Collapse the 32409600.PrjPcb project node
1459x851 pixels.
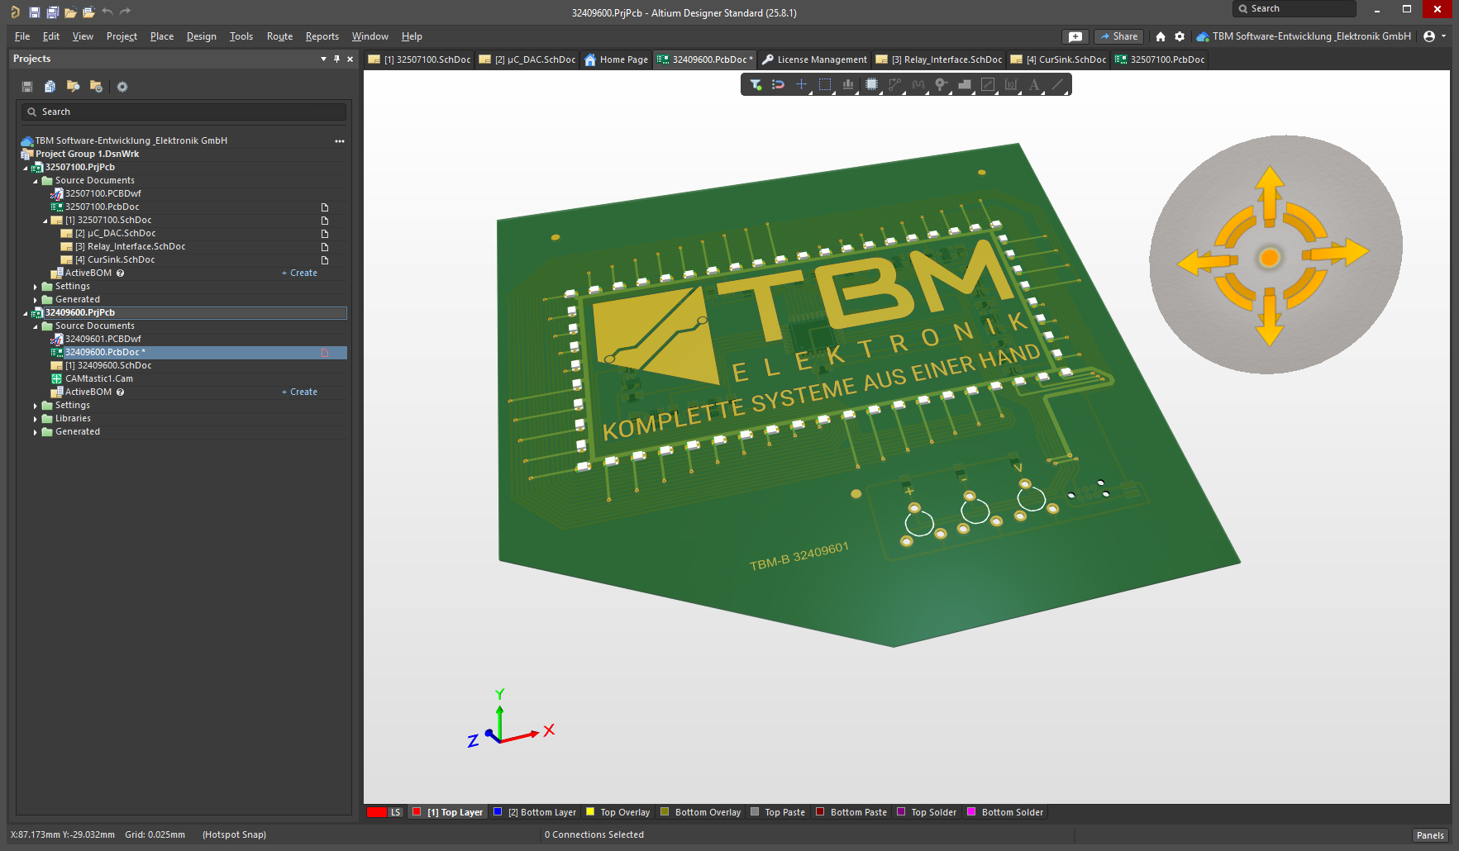(26, 313)
